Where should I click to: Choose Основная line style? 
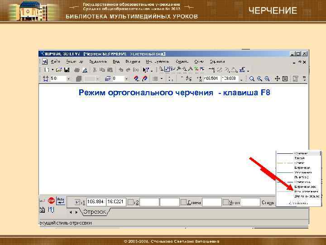point(298,153)
